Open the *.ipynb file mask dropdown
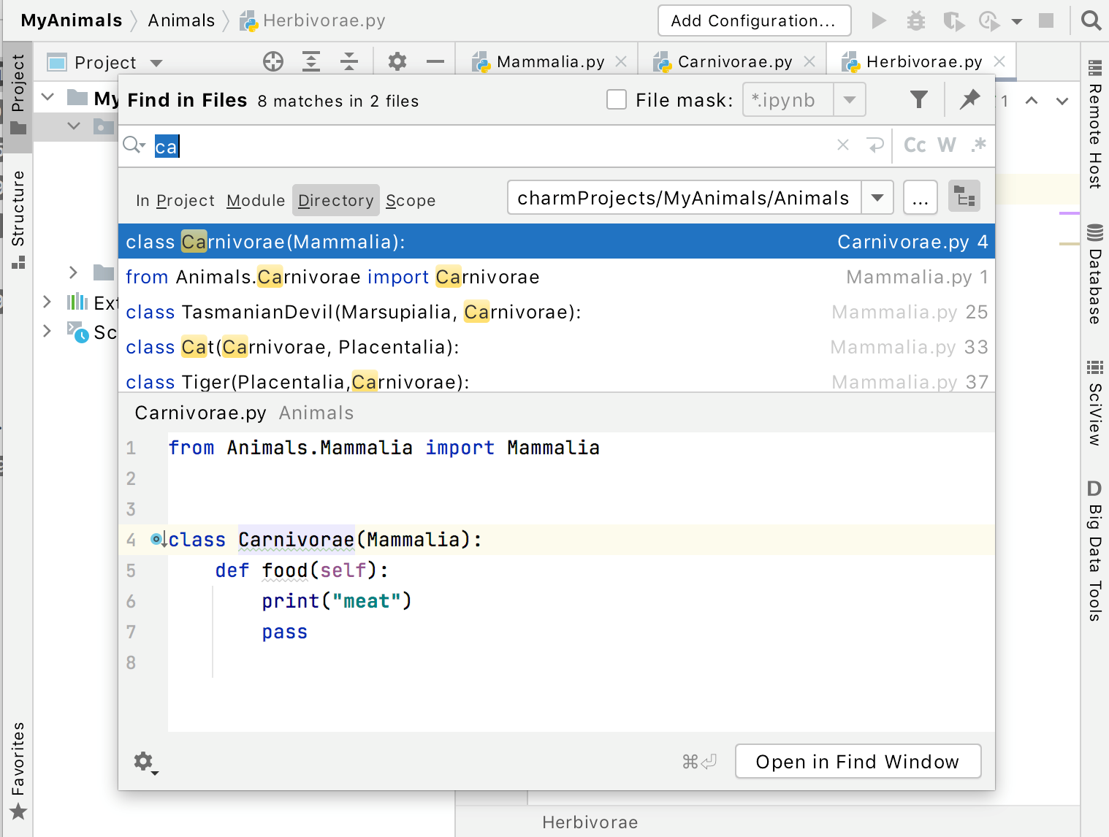Screen dimensions: 1109x837 [x=849, y=99]
